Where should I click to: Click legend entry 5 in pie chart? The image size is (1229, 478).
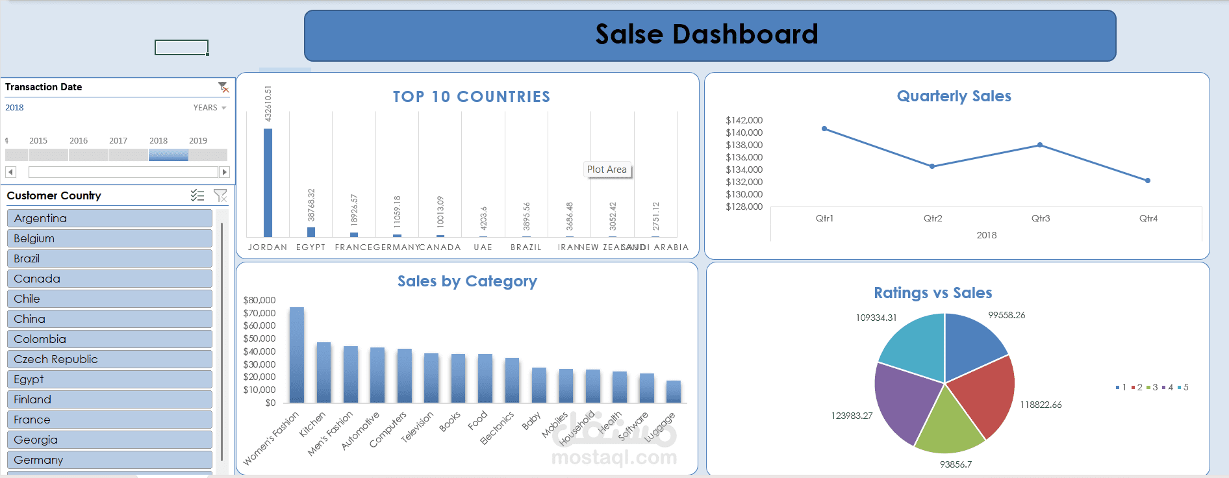(x=1183, y=387)
